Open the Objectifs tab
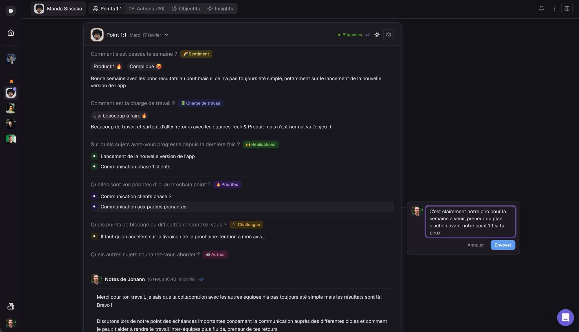This screenshot has width=579, height=332. (186, 8)
